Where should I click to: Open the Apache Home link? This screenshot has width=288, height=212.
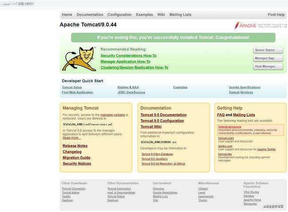coord(252,200)
